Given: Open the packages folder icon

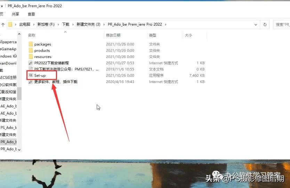Looking at the screenshot, I should tap(31, 44).
